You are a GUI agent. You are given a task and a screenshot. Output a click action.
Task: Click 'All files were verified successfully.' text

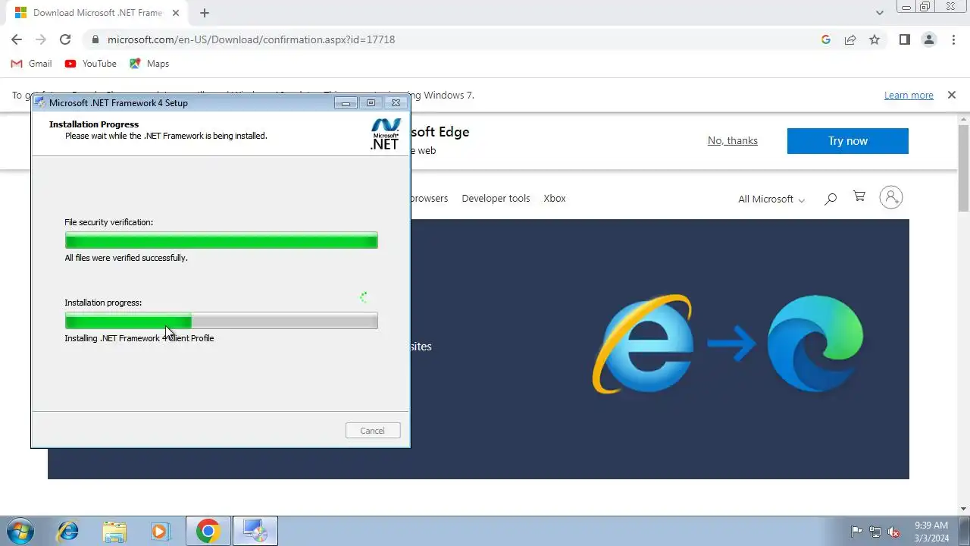pos(127,258)
